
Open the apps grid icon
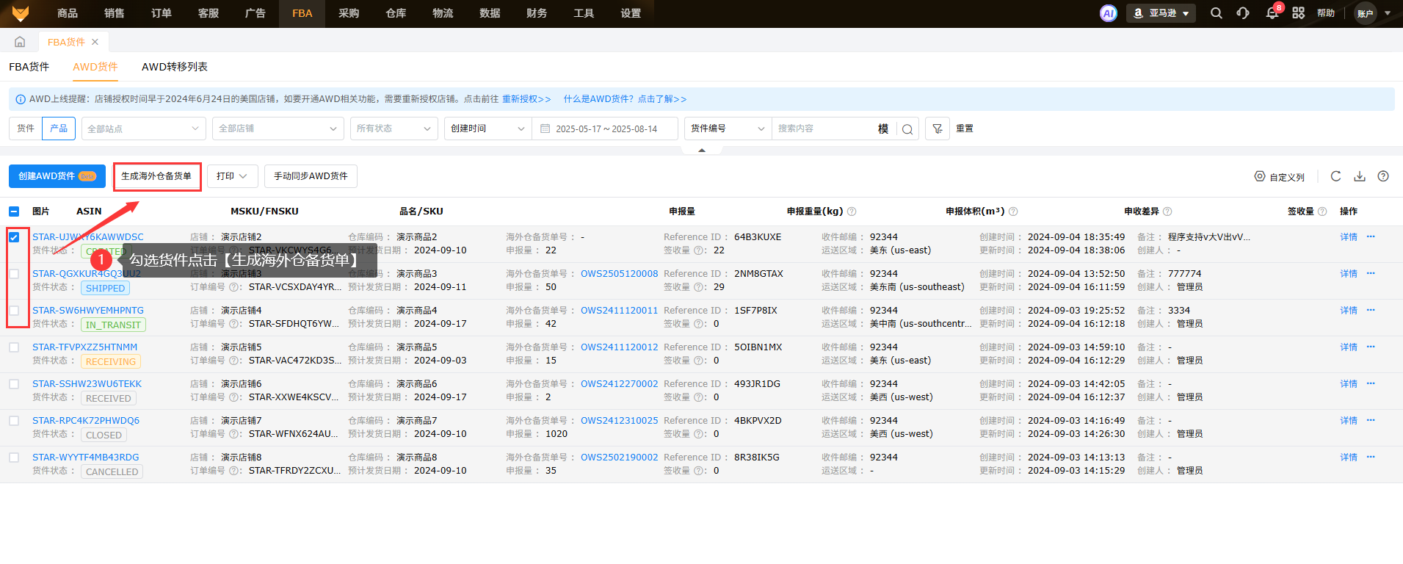pyautogui.click(x=1299, y=13)
